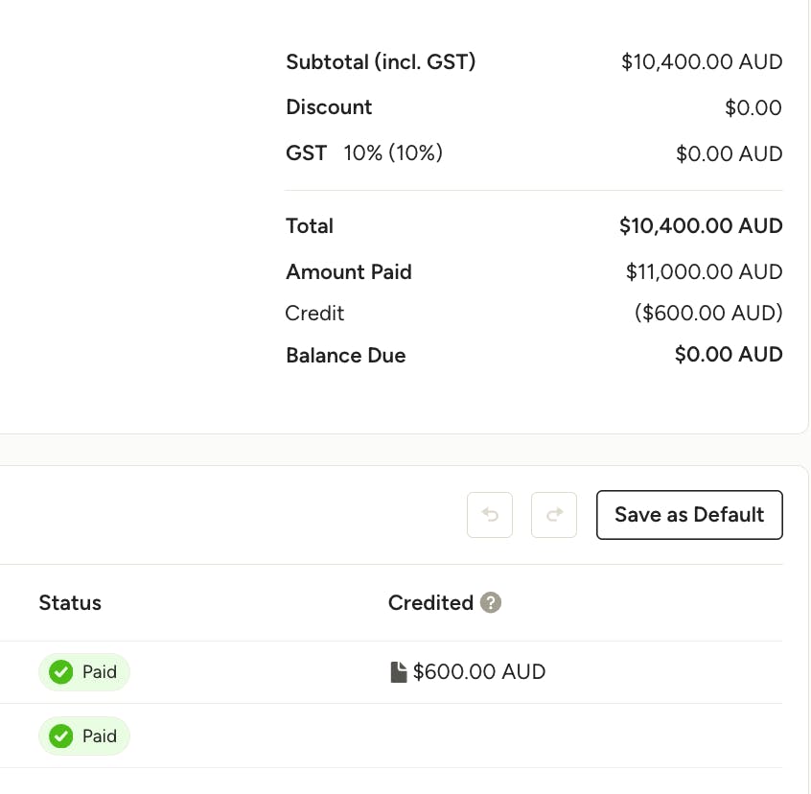Click the Subtotal (incl. GST) label
811x794 pixels.
(381, 62)
